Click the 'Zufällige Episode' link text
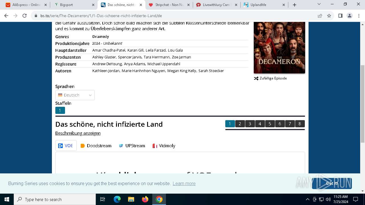 273,78
